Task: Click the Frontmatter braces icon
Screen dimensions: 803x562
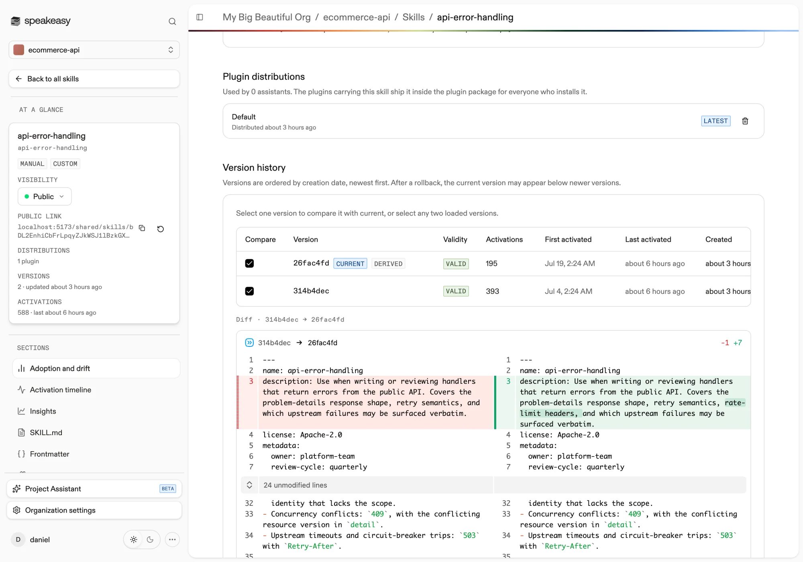Action: (x=22, y=454)
